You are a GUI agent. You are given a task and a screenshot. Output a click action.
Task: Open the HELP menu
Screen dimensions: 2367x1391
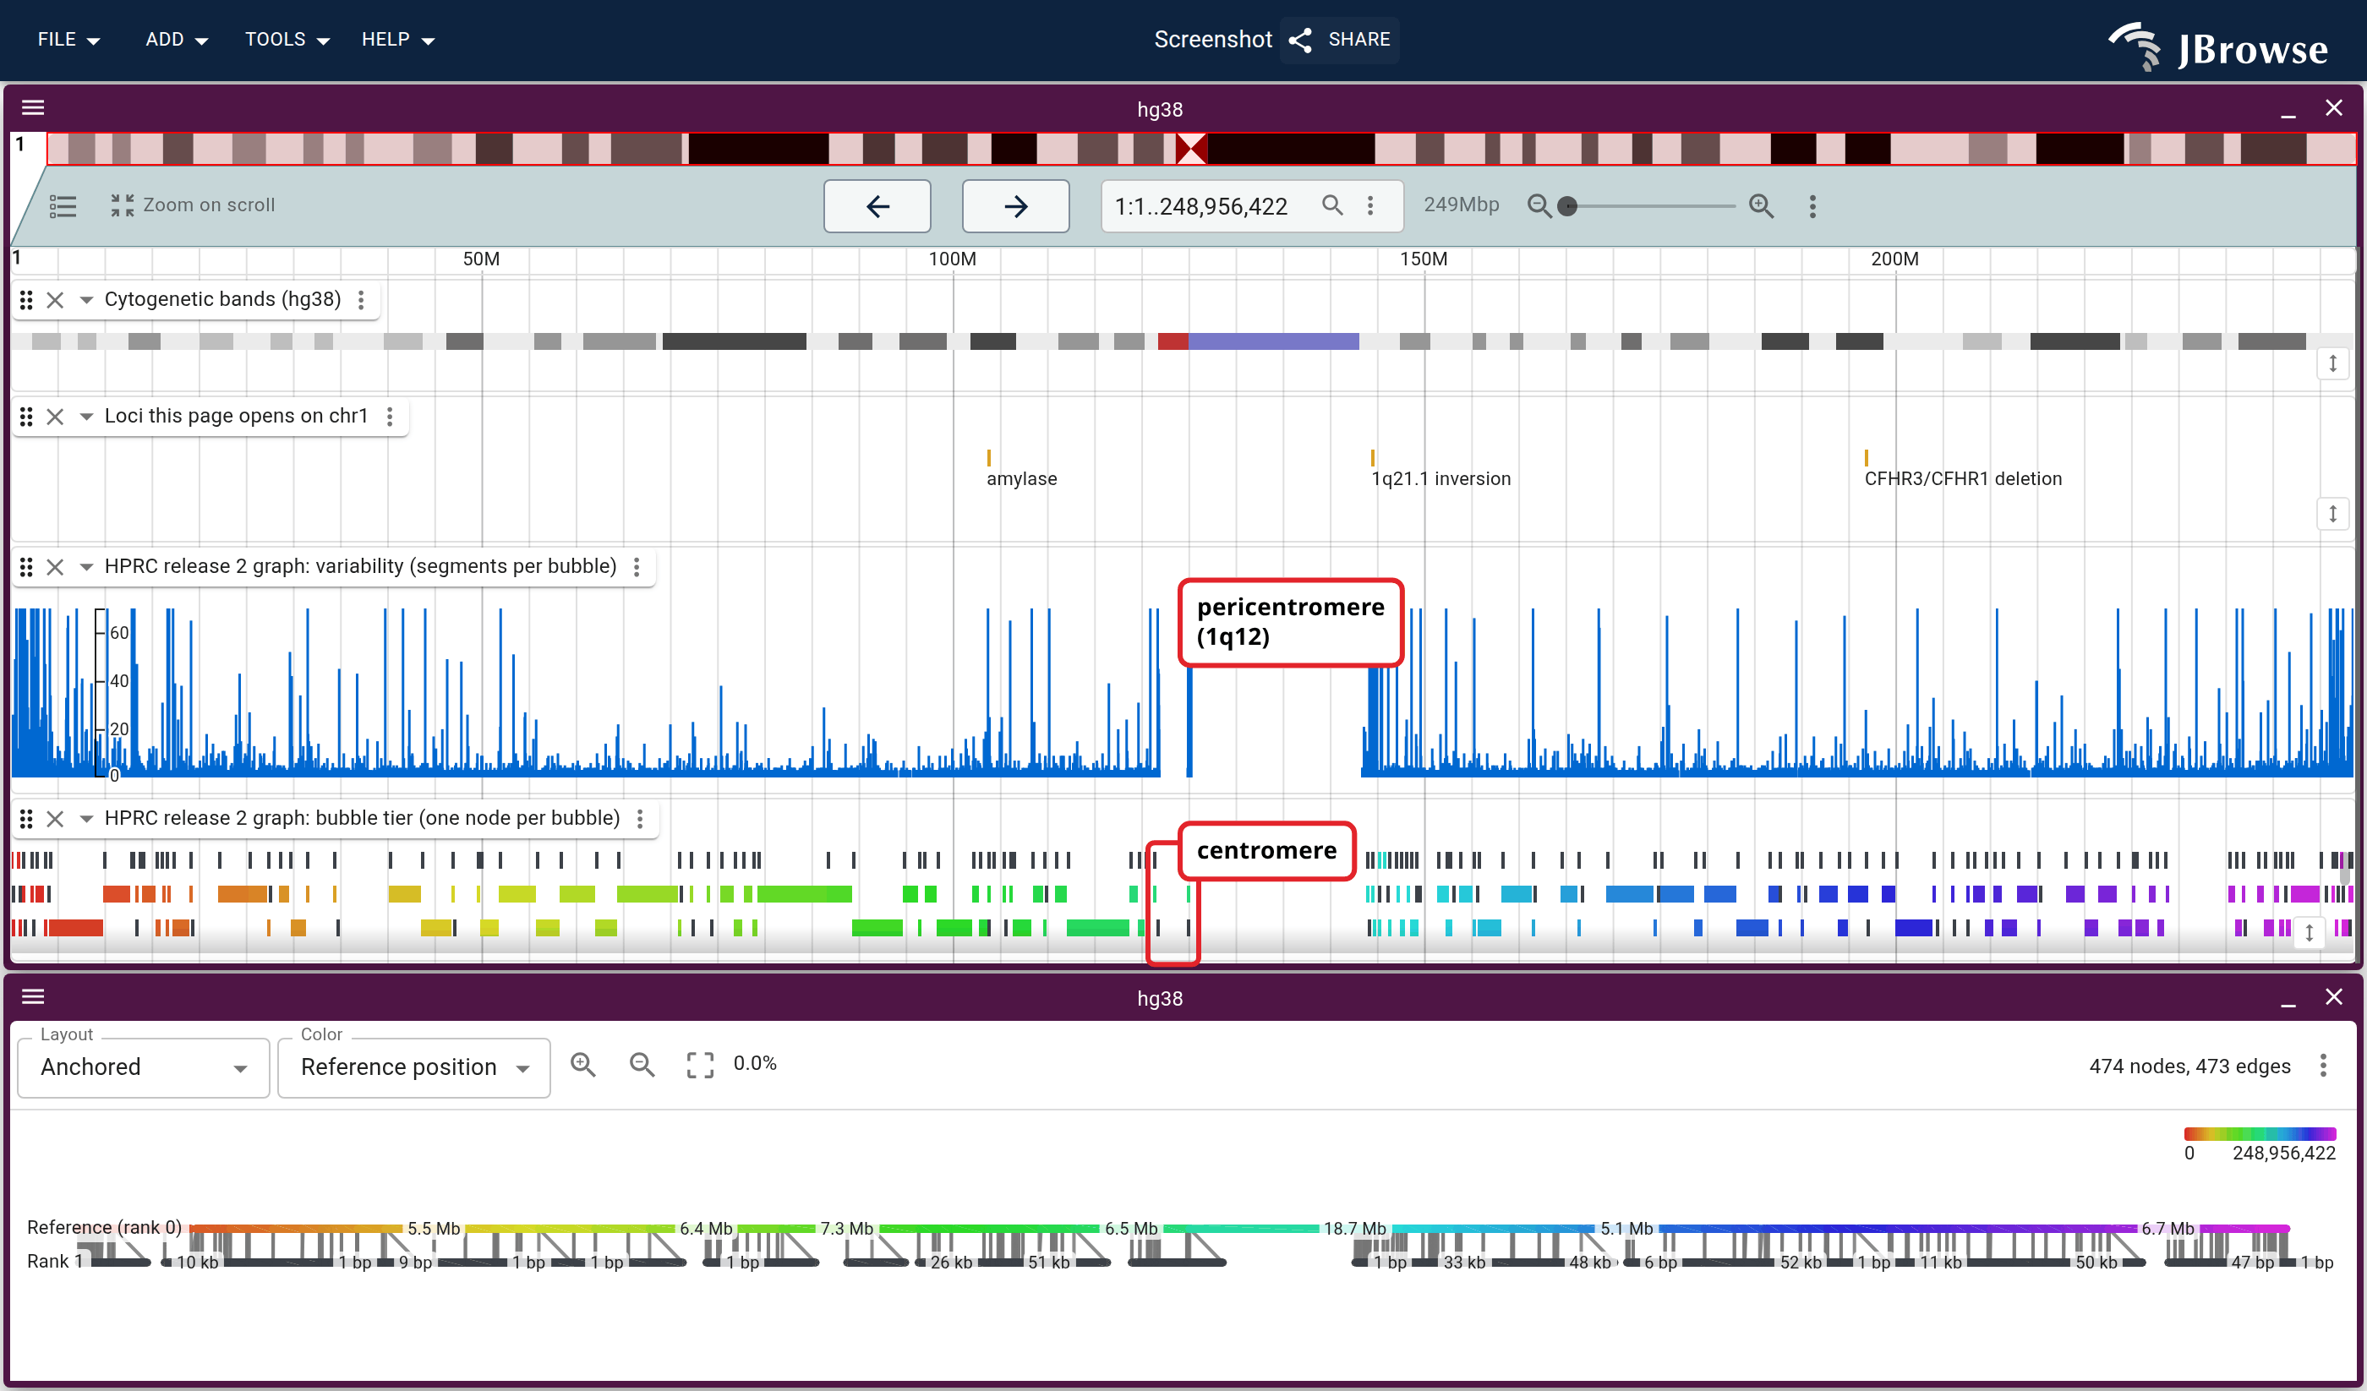(x=397, y=40)
